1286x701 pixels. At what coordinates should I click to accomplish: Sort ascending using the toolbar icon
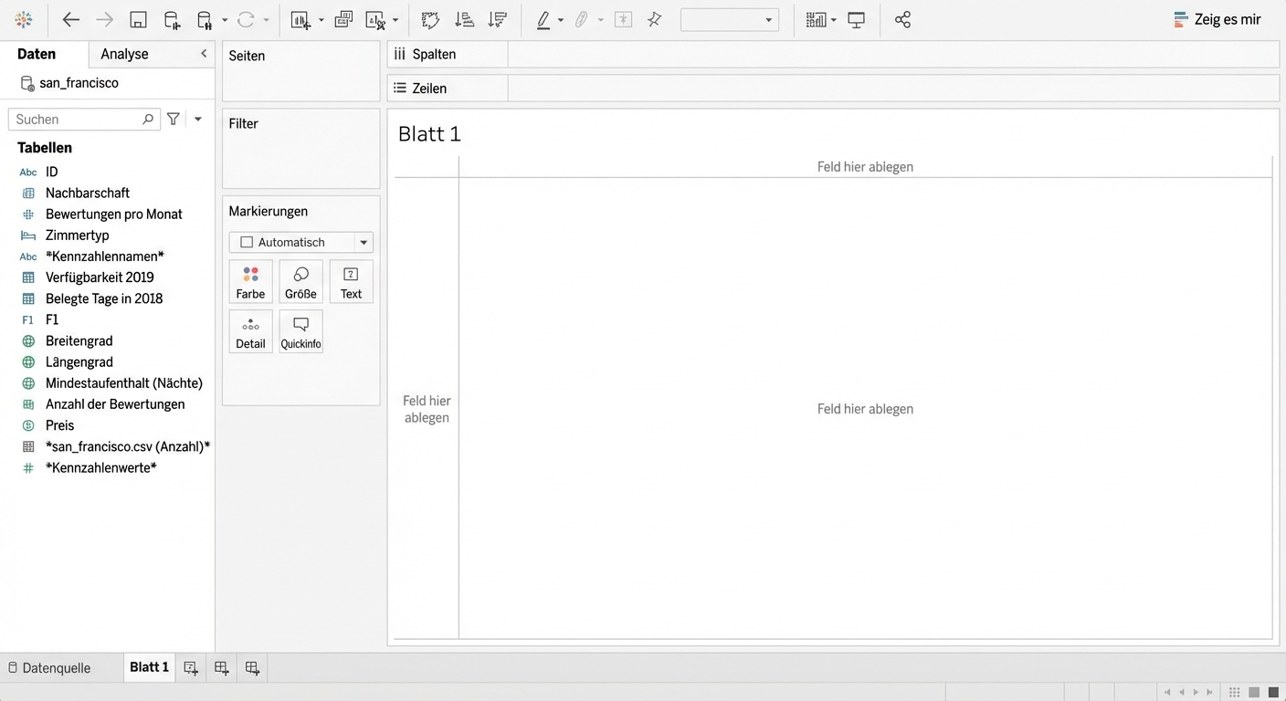464,20
